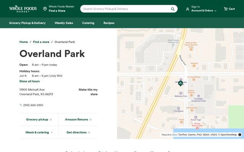Viewport: 244px width, 152px height.
Task: Click Overland Park breadcrumb text
Action: (64, 42)
